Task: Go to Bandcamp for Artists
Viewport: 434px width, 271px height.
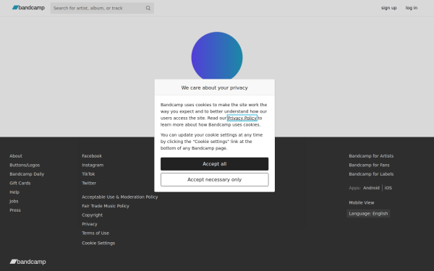Action: [371, 156]
